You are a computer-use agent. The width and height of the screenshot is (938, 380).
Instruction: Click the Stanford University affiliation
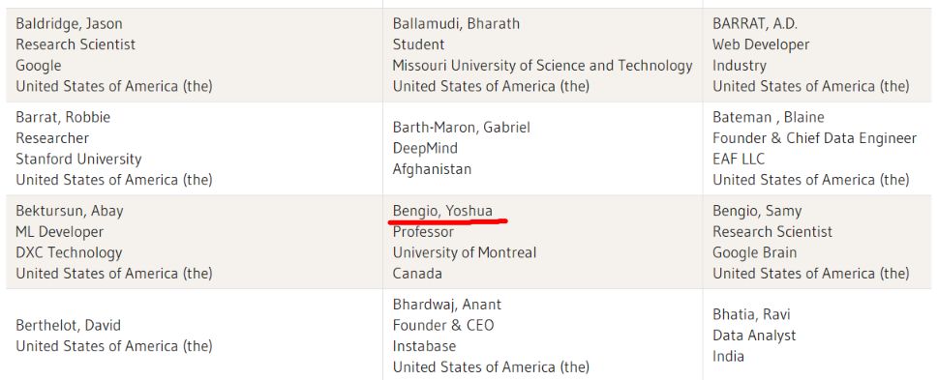pos(78,160)
